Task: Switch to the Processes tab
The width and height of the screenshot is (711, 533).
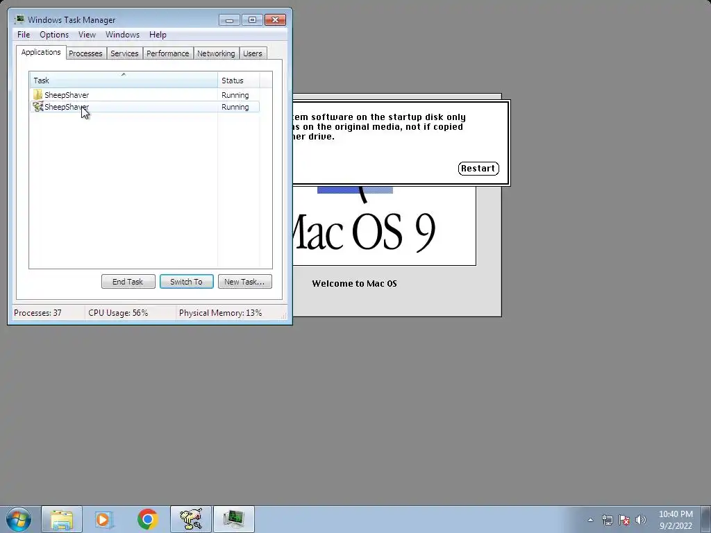Action: pos(85,53)
